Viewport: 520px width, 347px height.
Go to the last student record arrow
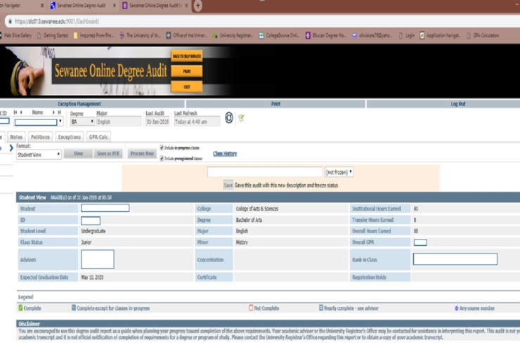[60, 112]
